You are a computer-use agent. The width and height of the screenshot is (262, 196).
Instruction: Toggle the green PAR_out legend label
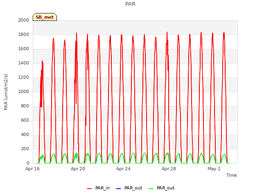point(165,188)
